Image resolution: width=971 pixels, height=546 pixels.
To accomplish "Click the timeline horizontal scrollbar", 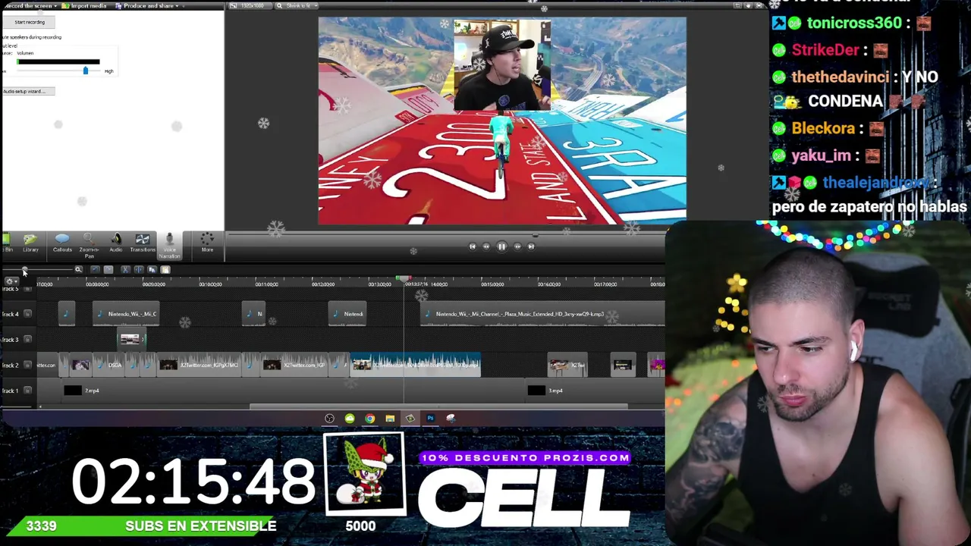I will 438,406.
